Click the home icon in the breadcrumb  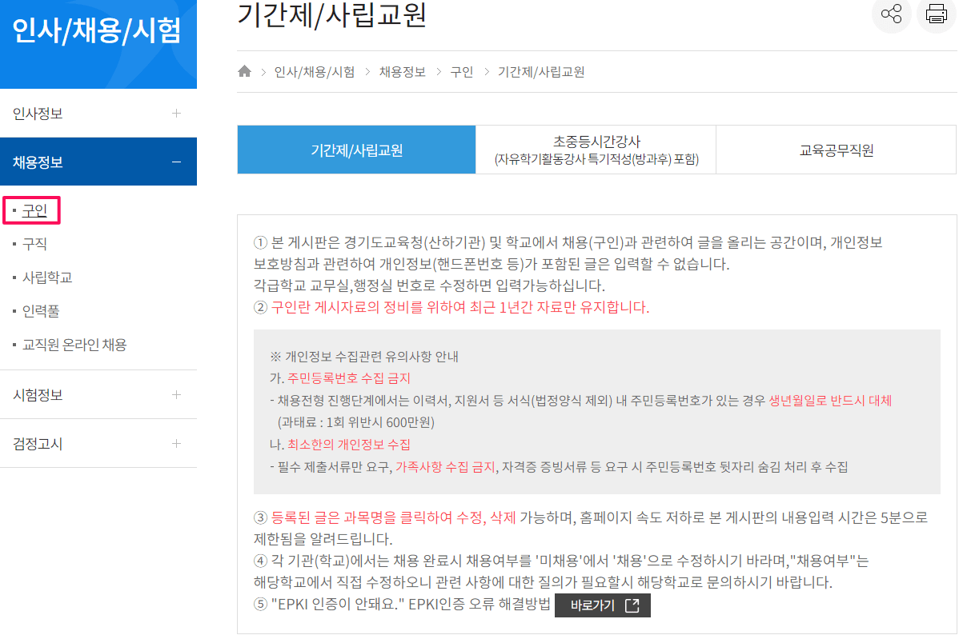[x=244, y=71]
